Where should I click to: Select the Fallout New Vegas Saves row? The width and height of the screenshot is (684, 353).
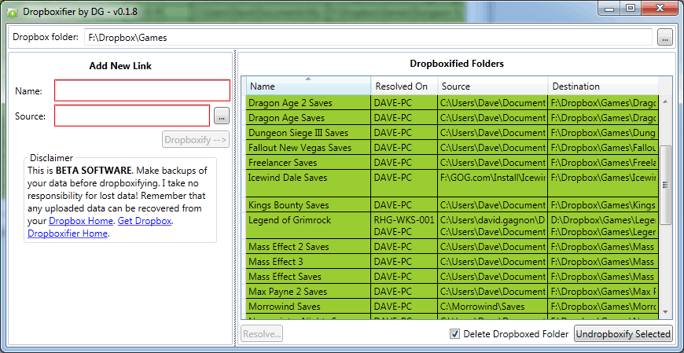pyautogui.click(x=307, y=148)
